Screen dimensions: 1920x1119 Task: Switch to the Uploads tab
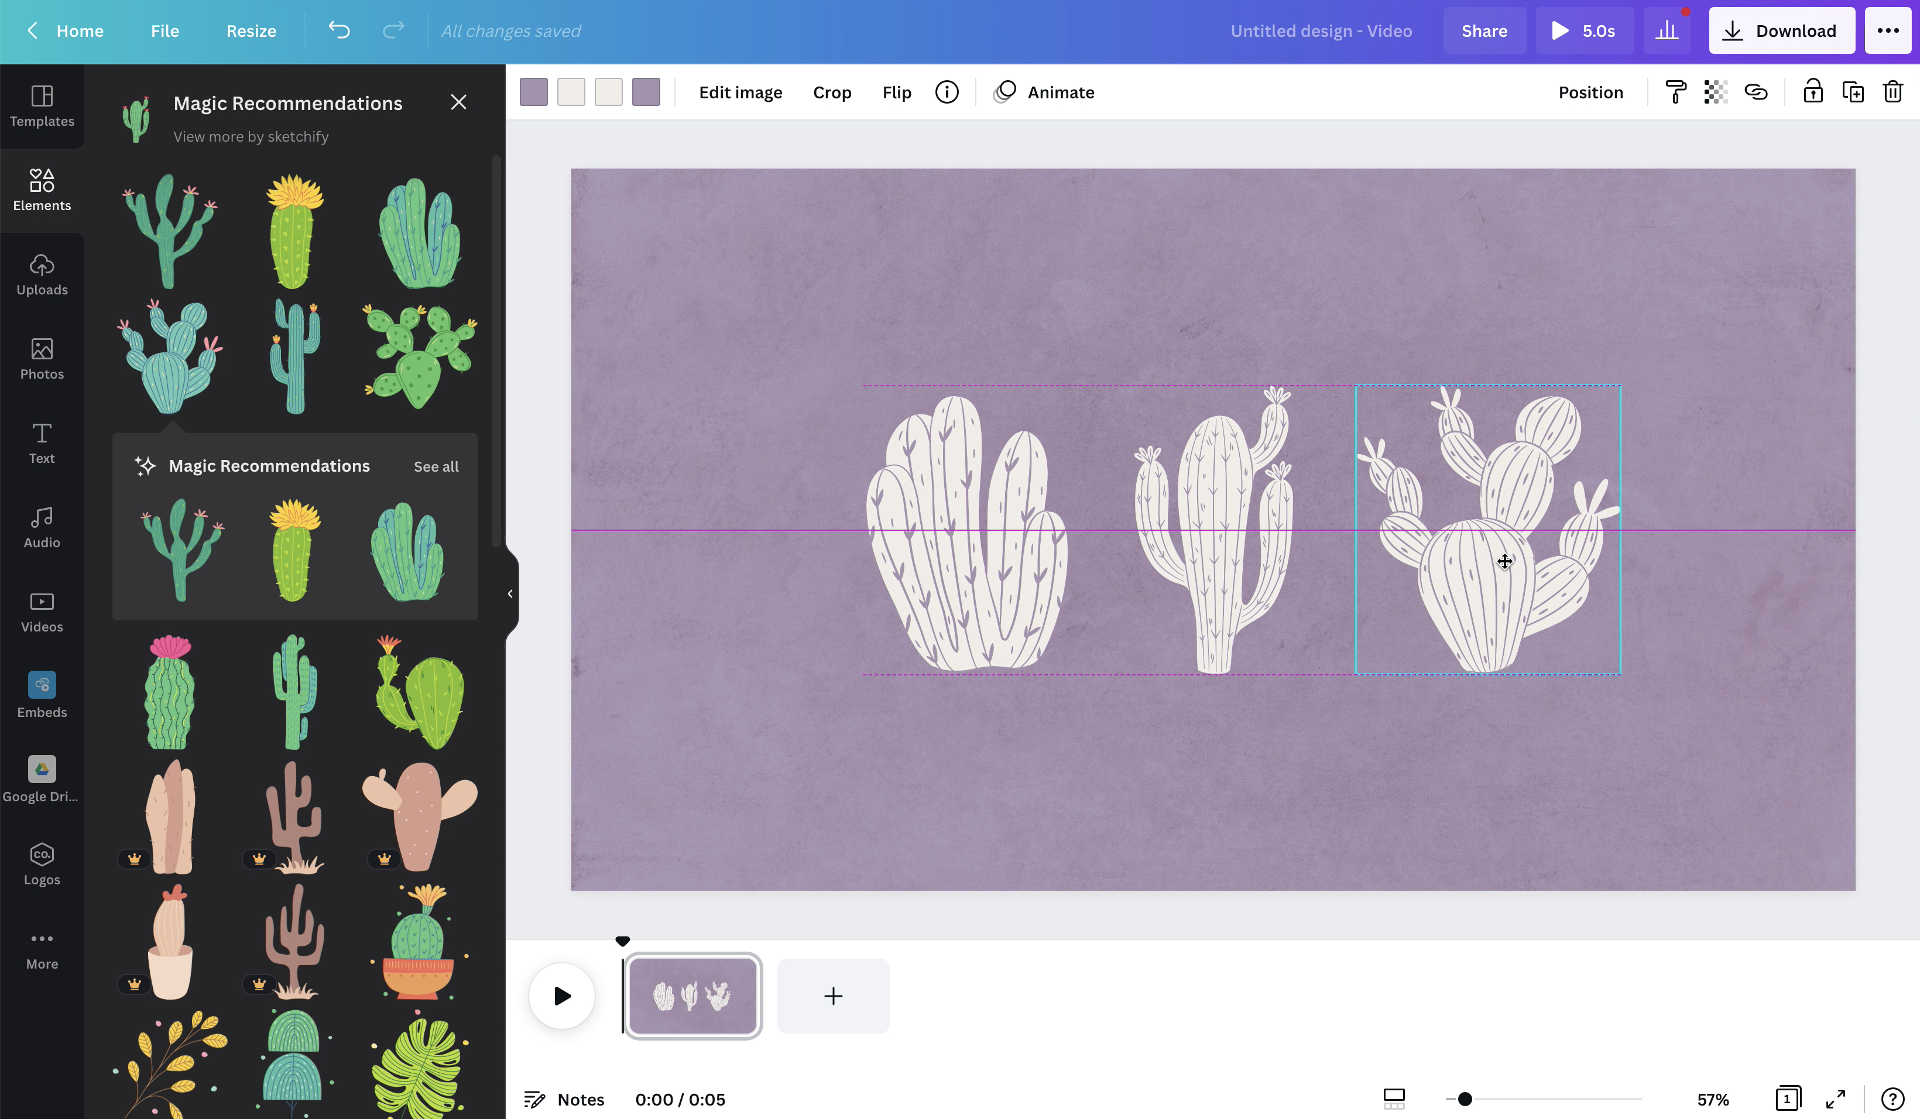click(x=42, y=274)
